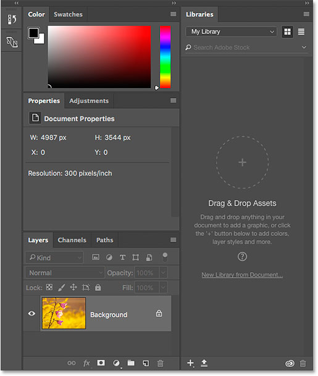
Task: Open the My Library dropdown
Action: coord(231,31)
